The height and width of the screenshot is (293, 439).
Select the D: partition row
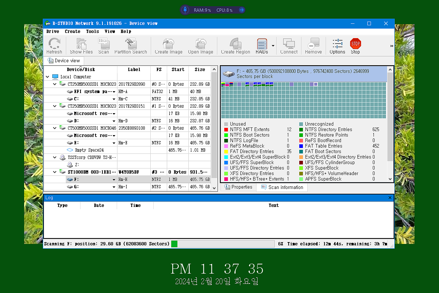point(127,121)
